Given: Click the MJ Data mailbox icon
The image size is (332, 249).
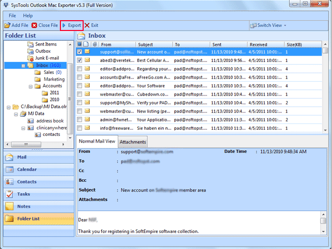Looking at the screenshot, I should (23, 114).
